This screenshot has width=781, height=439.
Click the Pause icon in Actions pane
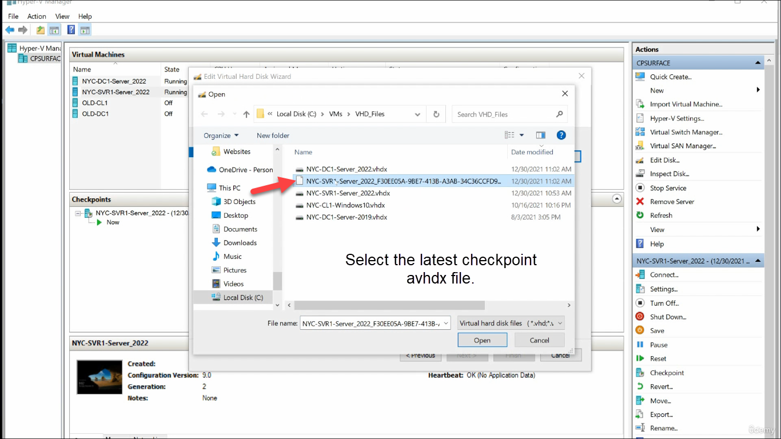(x=640, y=345)
